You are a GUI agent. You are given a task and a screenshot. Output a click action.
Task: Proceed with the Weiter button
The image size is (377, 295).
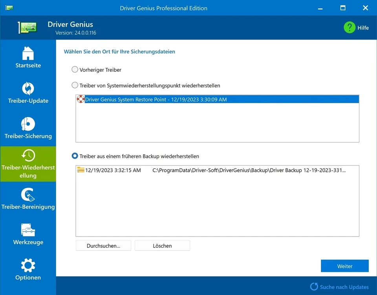tap(344, 266)
